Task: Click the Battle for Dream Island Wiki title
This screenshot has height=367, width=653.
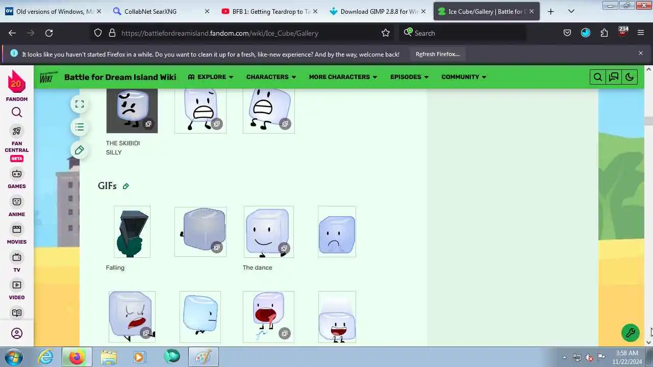Action: tap(120, 77)
